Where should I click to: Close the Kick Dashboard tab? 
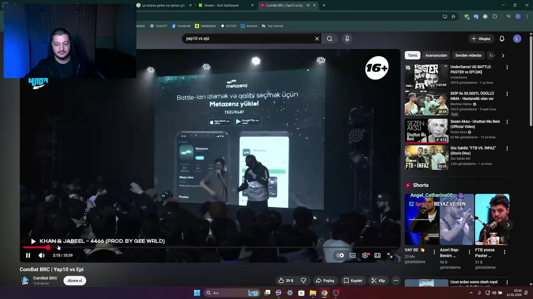pyautogui.click(x=252, y=5)
